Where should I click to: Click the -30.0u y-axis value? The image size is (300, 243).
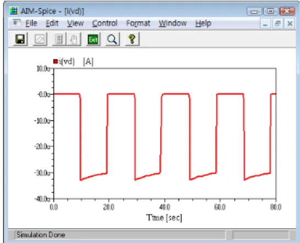click(42, 173)
